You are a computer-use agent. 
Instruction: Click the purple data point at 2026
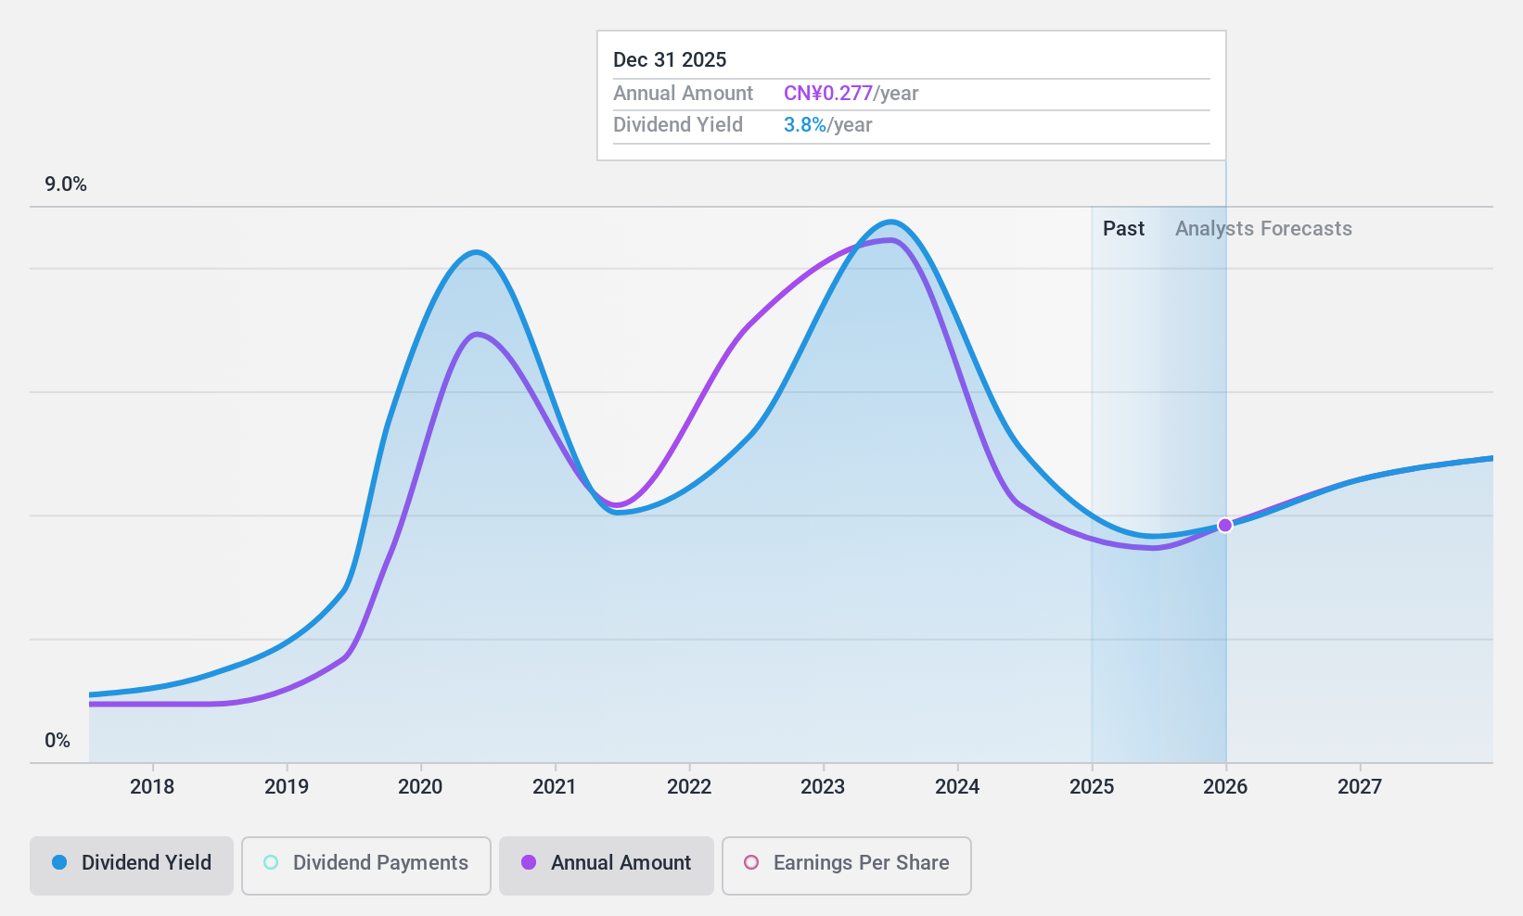click(x=1224, y=526)
